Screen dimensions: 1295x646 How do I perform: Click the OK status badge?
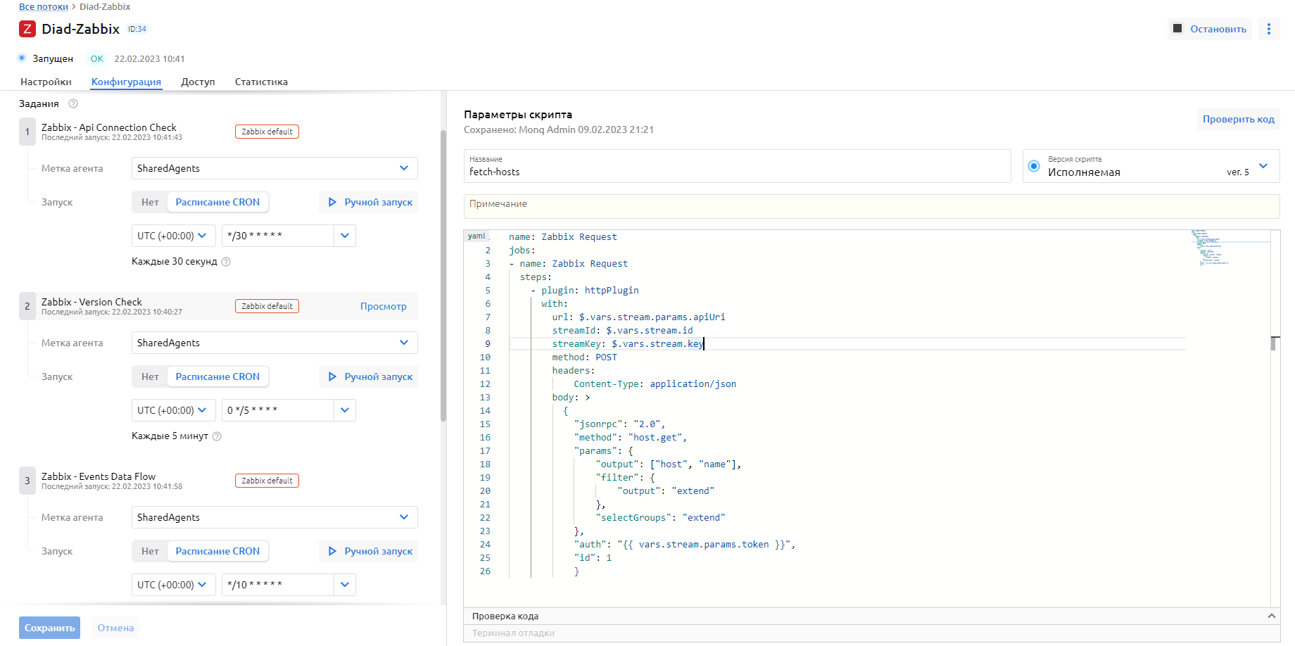tap(97, 58)
